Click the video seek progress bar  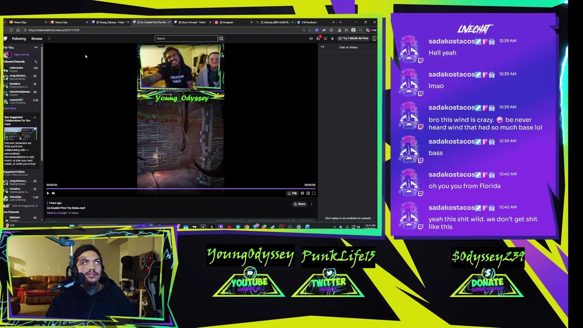click(180, 188)
